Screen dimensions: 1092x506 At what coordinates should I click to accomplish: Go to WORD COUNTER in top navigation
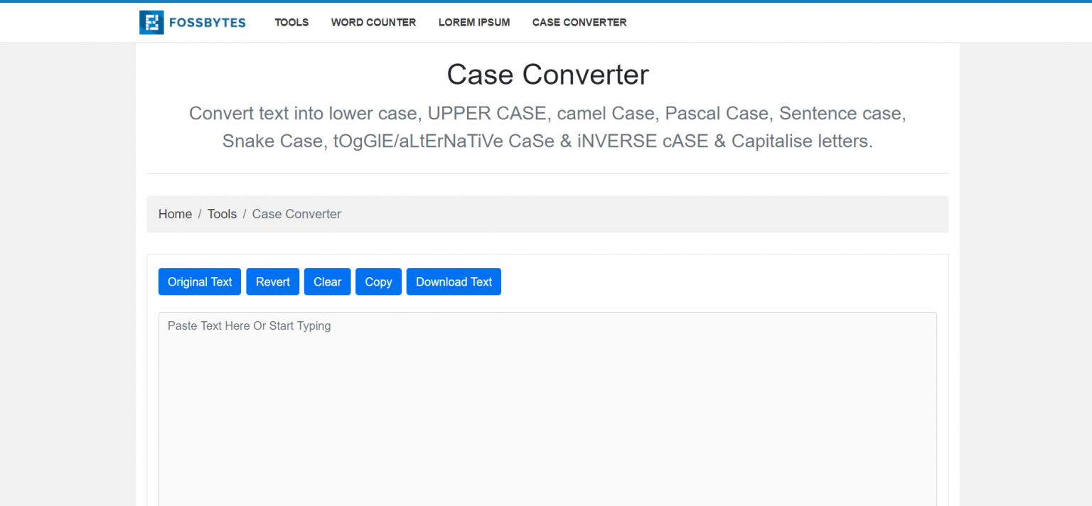point(373,23)
